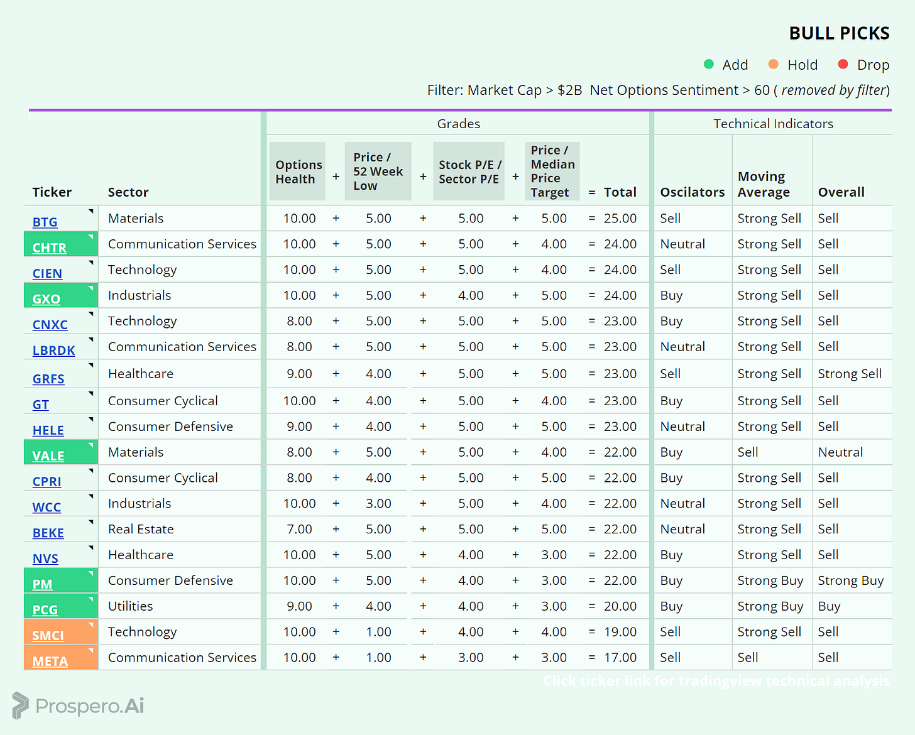The width and height of the screenshot is (915, 735).
Task: Click the Moving Average column header
Action: pos(763,184)
